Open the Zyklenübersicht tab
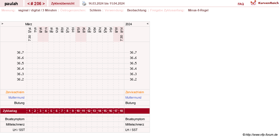This screenshot has width=279, height=138. (63, 3)
